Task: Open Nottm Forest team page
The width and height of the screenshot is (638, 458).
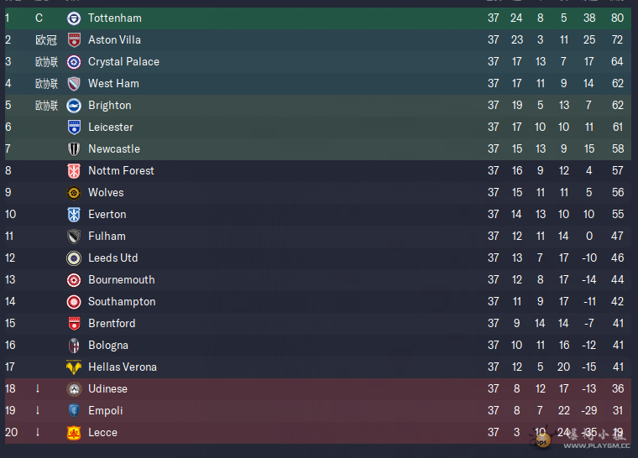Action: 121,170
